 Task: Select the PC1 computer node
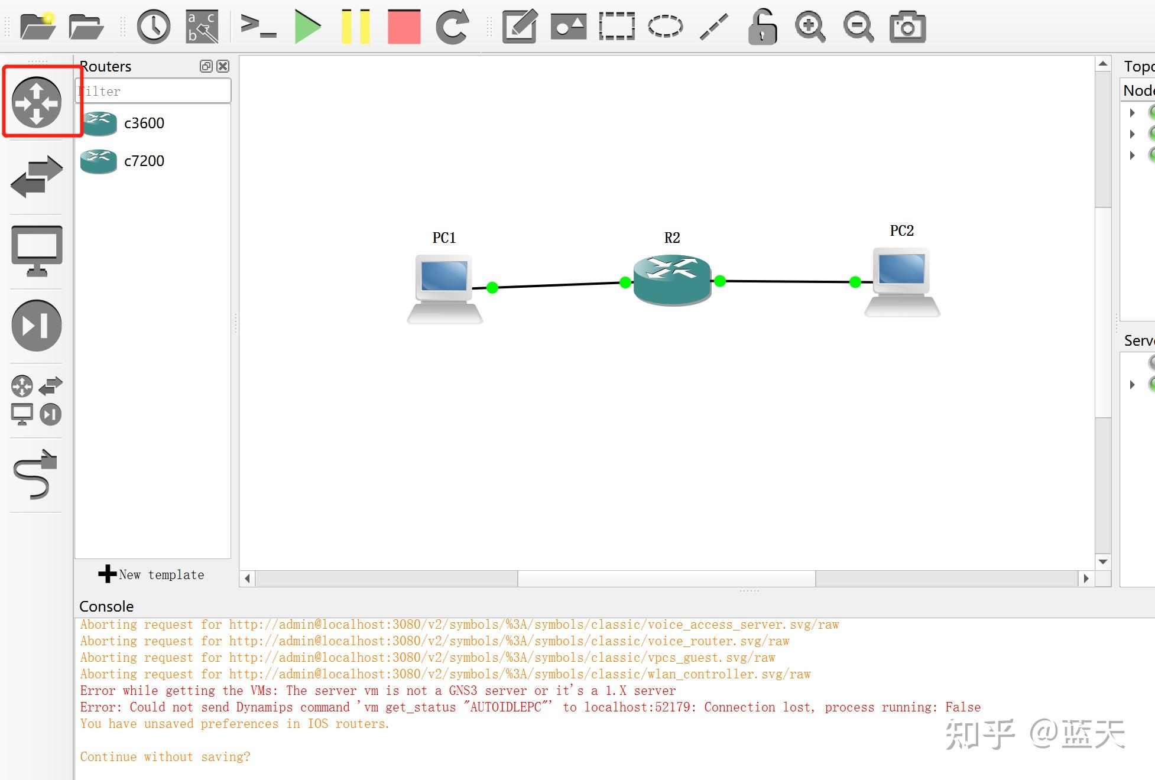(445, 289)
